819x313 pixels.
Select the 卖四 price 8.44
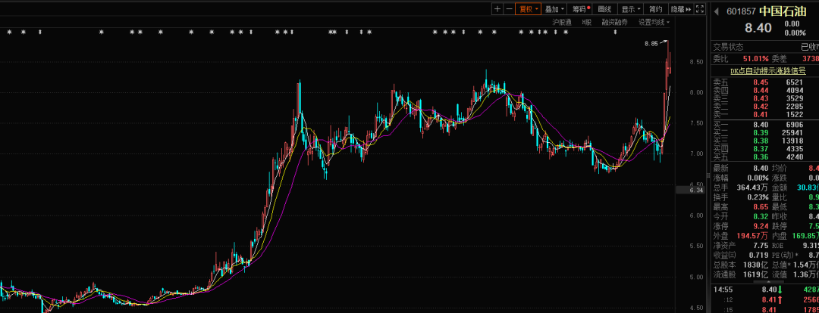(761, 90)
